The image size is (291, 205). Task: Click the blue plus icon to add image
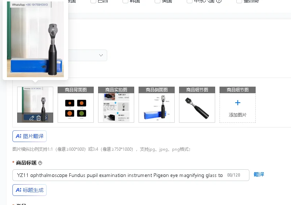(237, 103)
